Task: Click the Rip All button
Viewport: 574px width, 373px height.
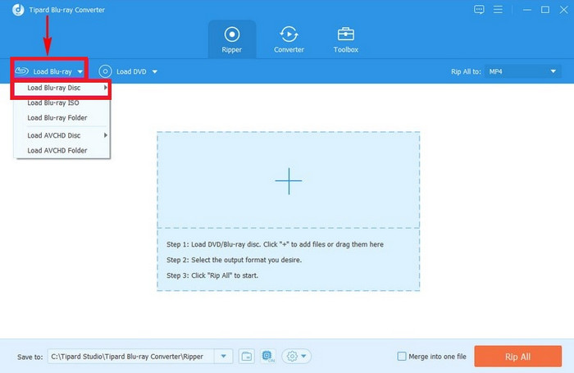Action: point(517,357)
